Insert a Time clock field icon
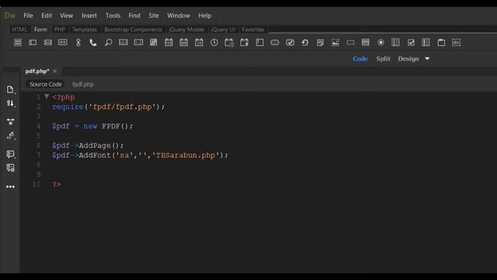This screenshot has width=497, height=280. point(214,43)
